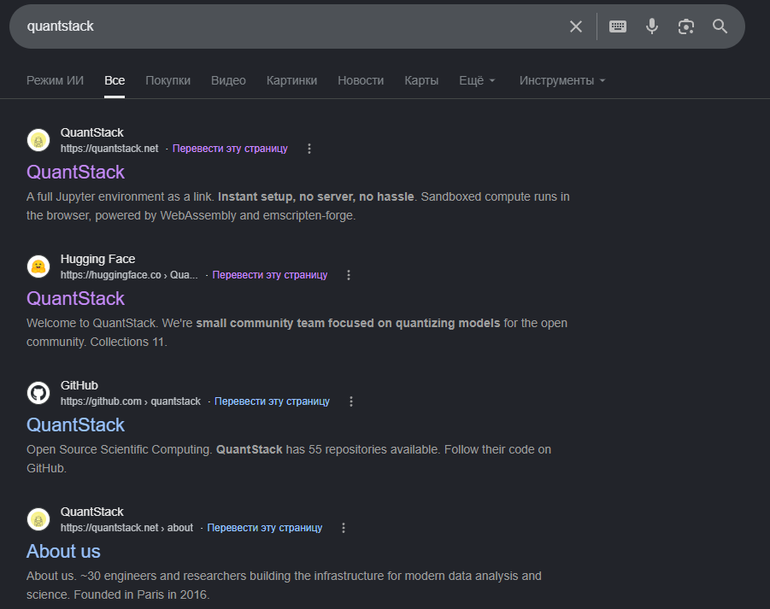This screenshot has width=770, height=609.
Task: Open image search with the camera lens icon
Action: (x=686, y=26)
